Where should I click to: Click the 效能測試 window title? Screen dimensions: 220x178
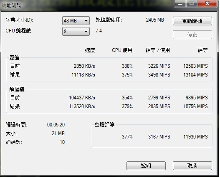coord(11,5)
